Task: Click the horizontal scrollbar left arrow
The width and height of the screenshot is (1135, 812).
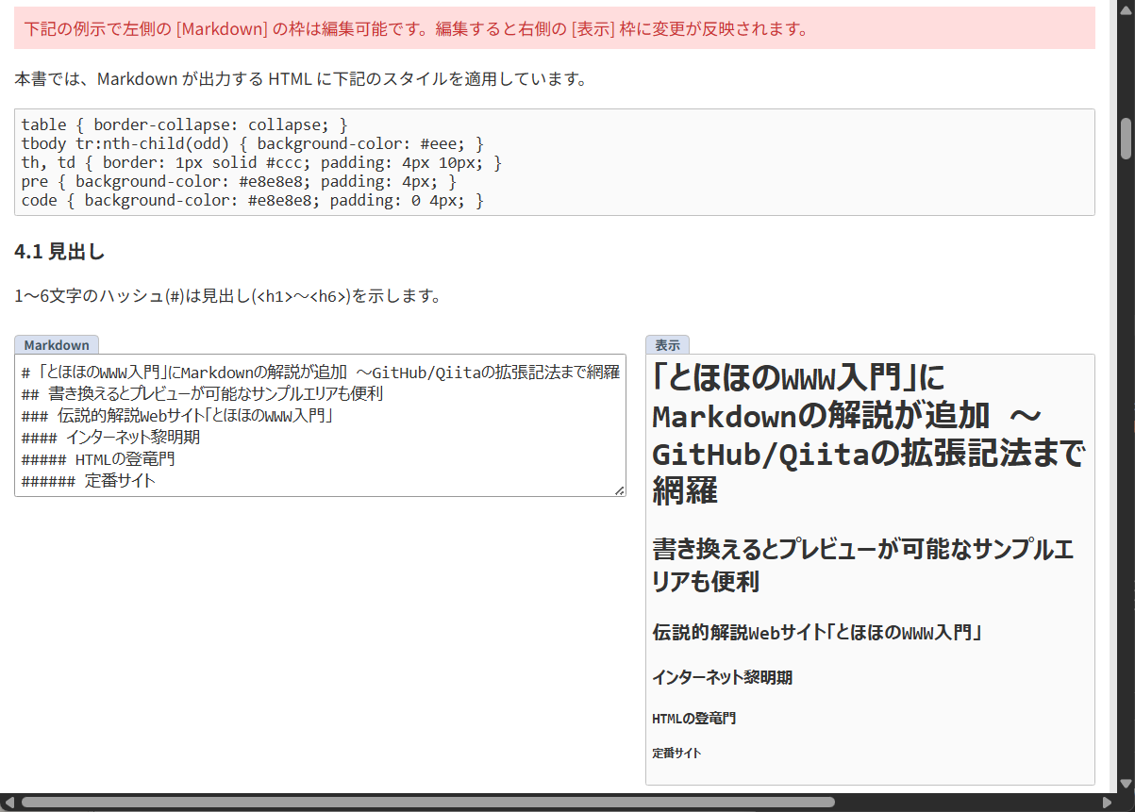Action: pyautogui.click(x=9, y=803)
